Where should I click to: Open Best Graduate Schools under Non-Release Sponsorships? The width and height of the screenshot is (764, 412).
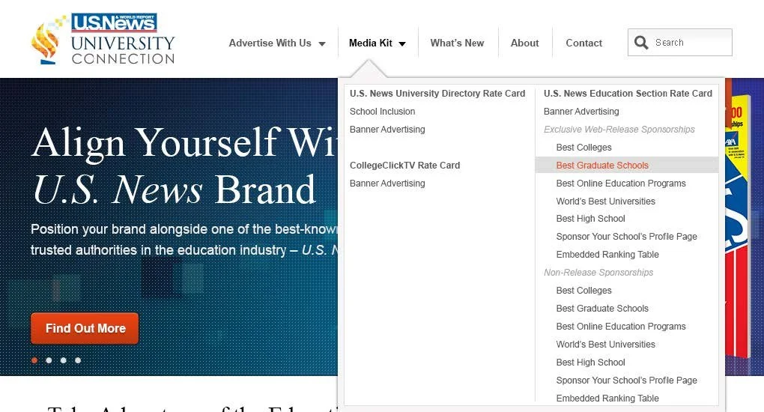[602, 308]
